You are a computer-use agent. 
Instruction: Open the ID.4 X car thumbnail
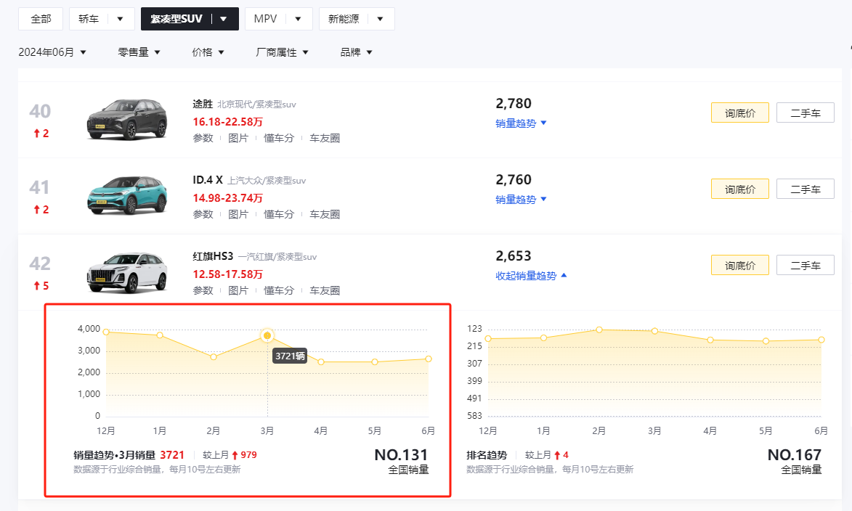[126, 195]
